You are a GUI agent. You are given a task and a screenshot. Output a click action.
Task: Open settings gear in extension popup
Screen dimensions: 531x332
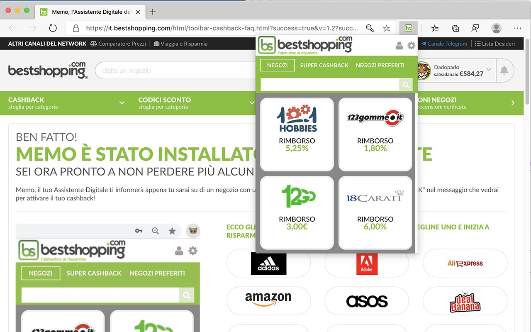[411, 46]
